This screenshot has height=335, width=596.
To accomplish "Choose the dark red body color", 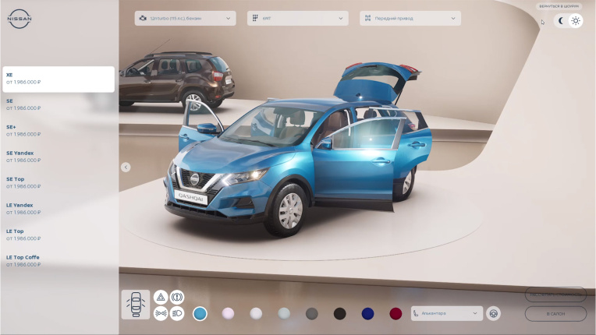I will (396, 314).
